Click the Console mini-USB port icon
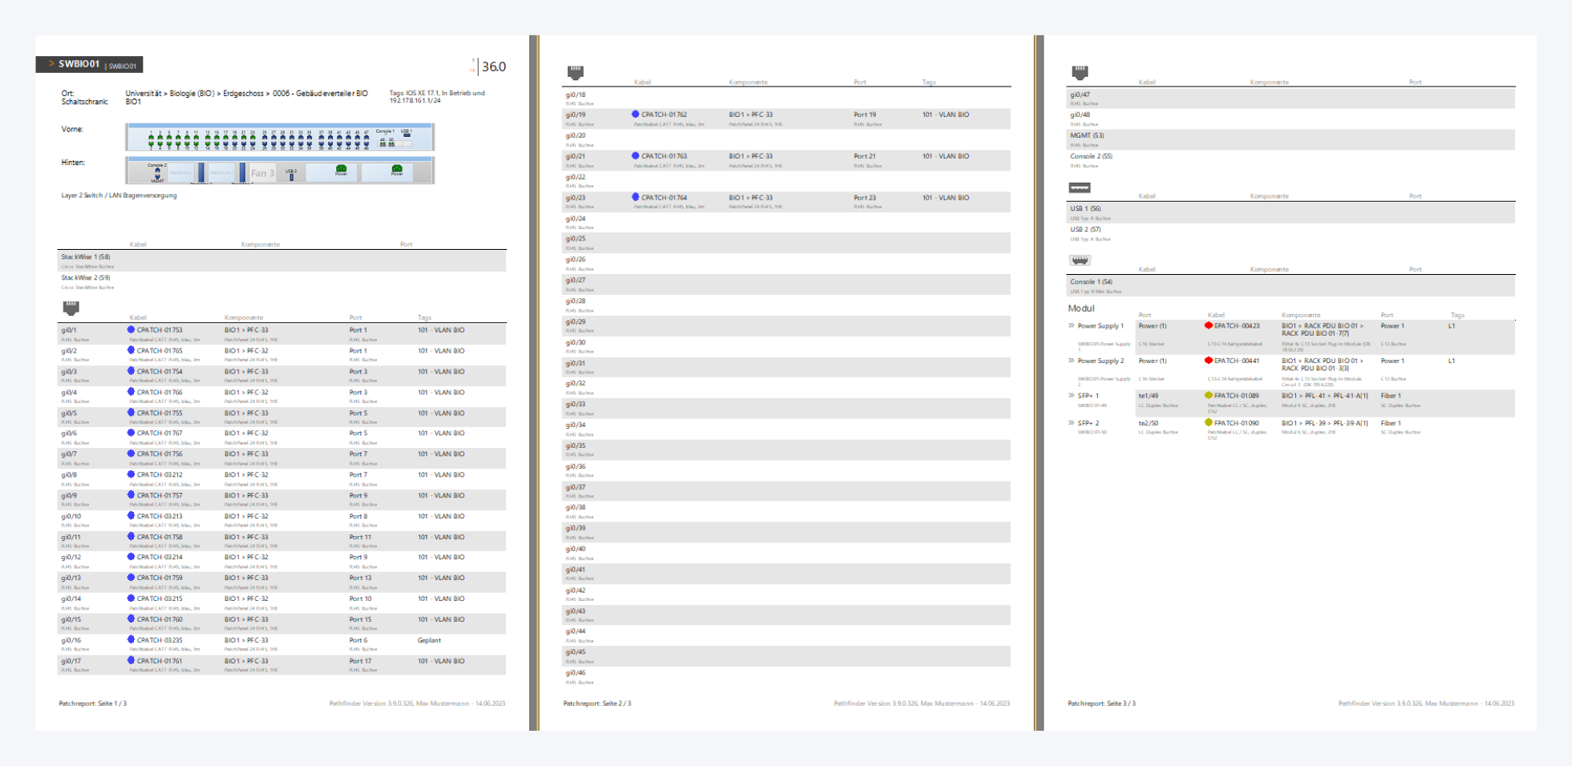Screen dimensions: 1572x766 pyautogui.click(x=1080, y=260)
